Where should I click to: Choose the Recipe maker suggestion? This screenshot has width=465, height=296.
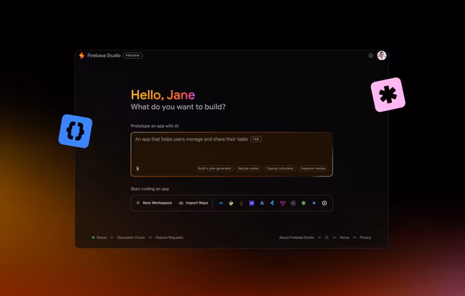[x=248, y=168]
